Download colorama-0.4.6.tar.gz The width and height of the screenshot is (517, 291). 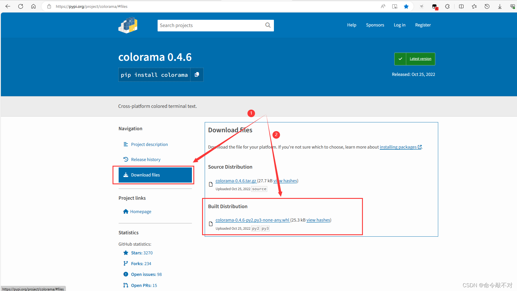[x=236, y=181]
